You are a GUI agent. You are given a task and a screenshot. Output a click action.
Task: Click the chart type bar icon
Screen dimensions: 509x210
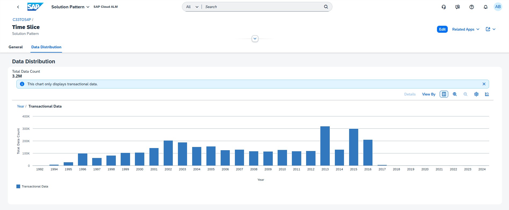point(487,94)
